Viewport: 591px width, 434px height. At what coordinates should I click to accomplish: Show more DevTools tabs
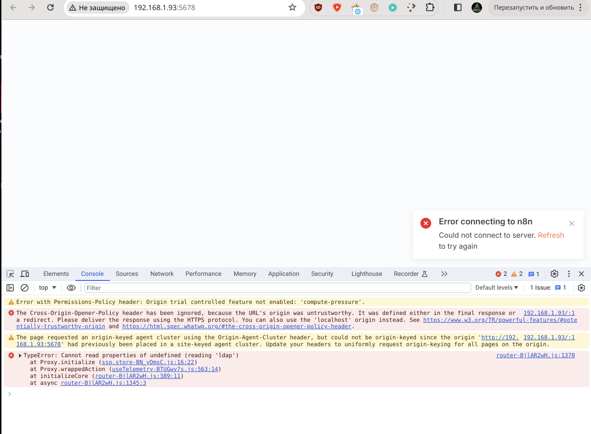tap(444, 274)
